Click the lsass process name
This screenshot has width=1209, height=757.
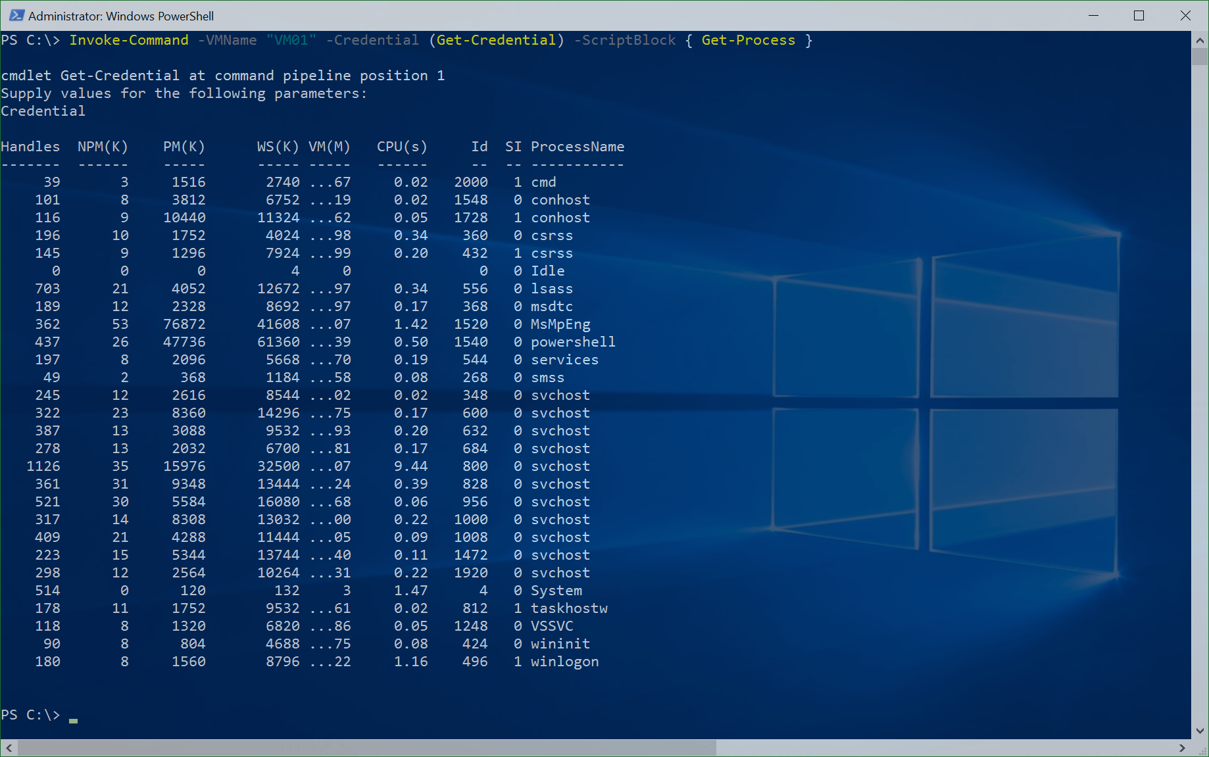pyautogui.click(x=552, y=288)
